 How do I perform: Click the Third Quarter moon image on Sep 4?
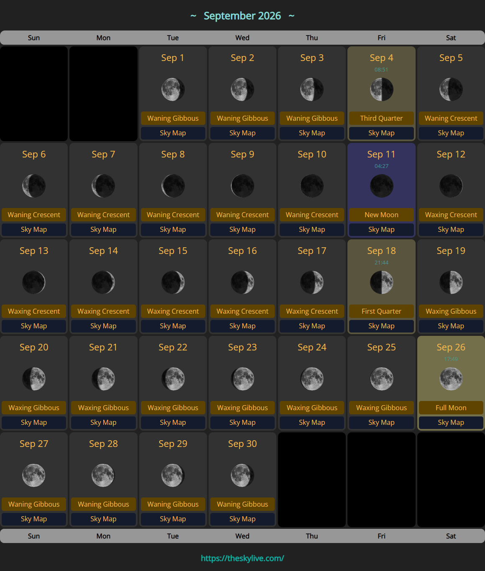(x=381, y=89)
